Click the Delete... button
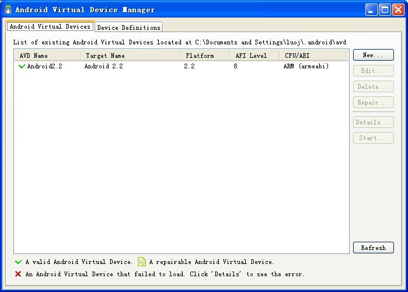Viewport: 408px width, 292px height. tap(374, 86)
